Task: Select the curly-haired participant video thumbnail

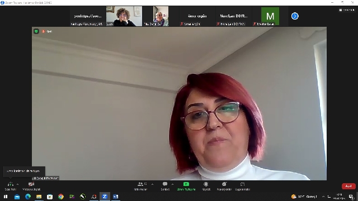Action: click(x=124, y=16)
